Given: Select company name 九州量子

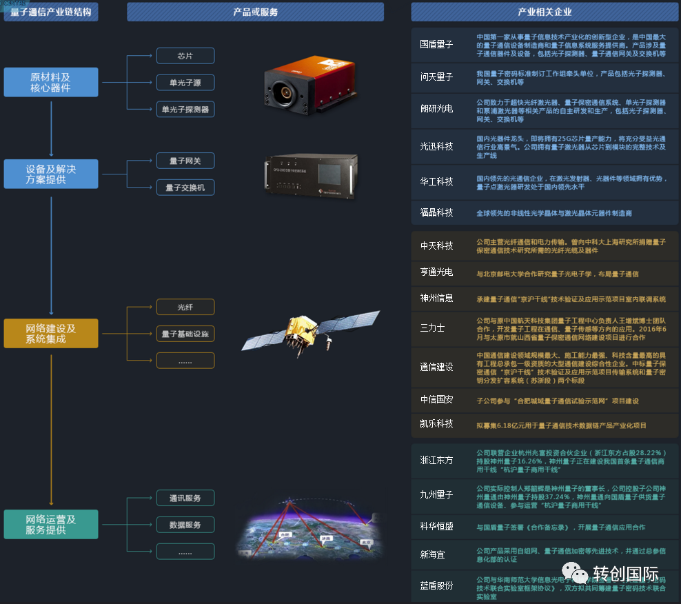Looking at the screenshot, I should coord(436,495).
